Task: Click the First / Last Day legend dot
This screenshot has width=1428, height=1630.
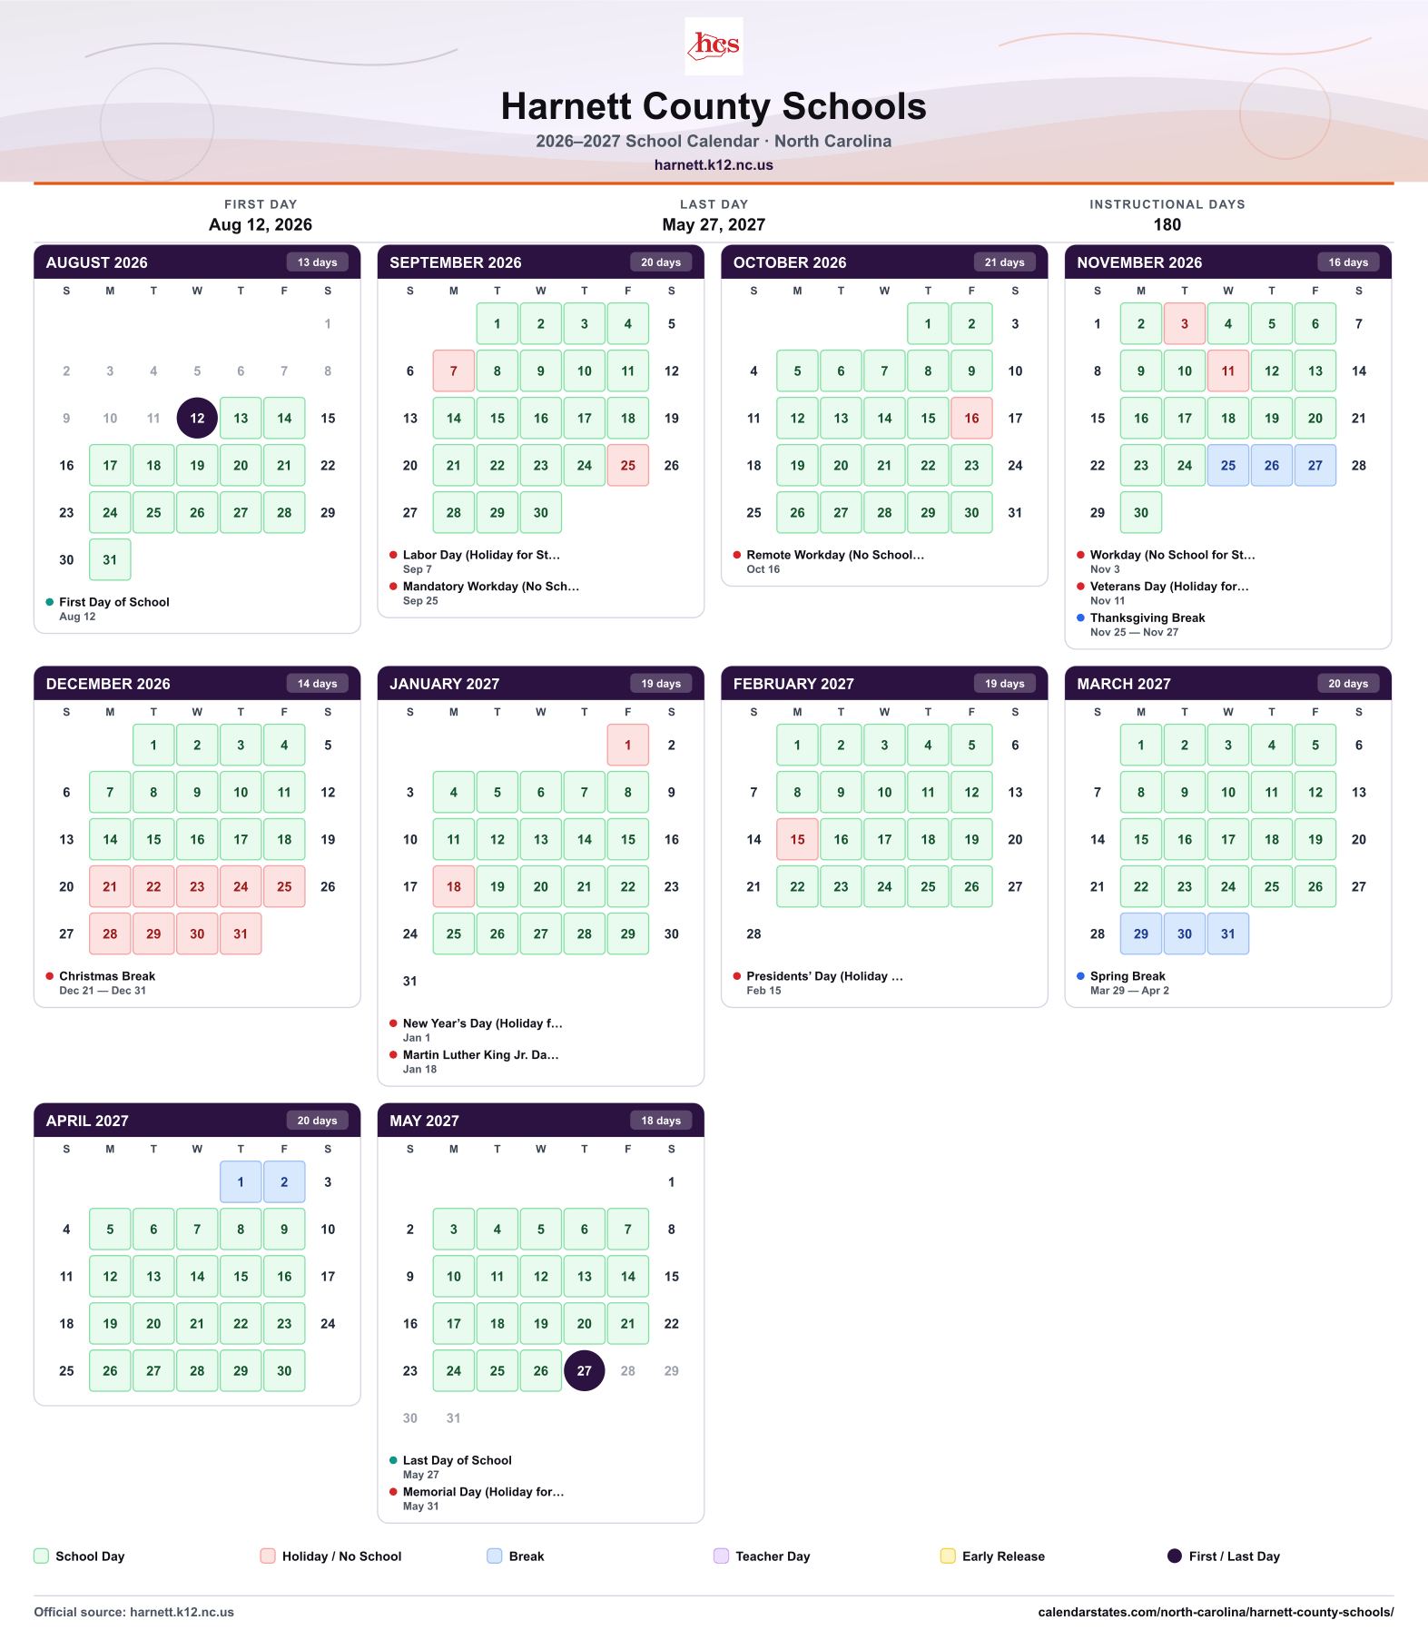Action: 1174,1556
